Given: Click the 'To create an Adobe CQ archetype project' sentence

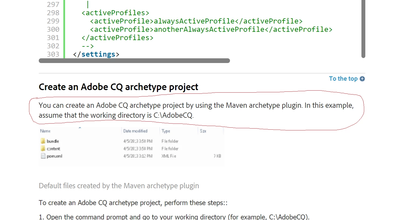Looking at the screenshot, I should [133, 203].
